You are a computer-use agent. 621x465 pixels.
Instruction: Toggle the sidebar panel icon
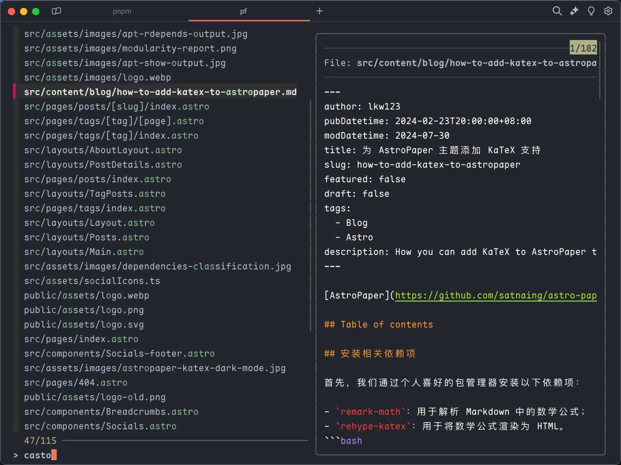tap(56, 11)
